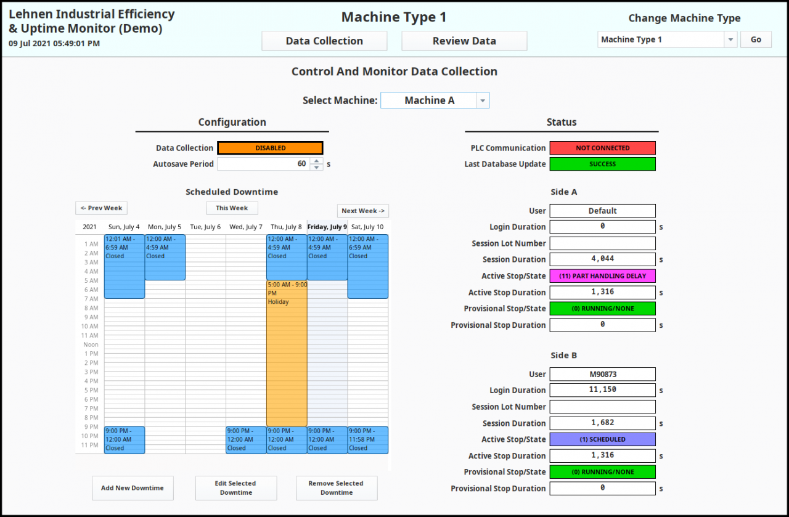Image resolution: width=789 pixels, height=517 pixels.
Task: Jump to This Week in schedule
Action: (x=232, y=208)
